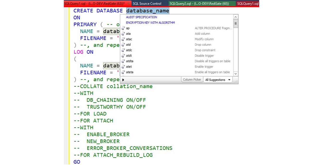
Task: Click the '--FOR LOAD' comment
Action: (x=90, y=114)
